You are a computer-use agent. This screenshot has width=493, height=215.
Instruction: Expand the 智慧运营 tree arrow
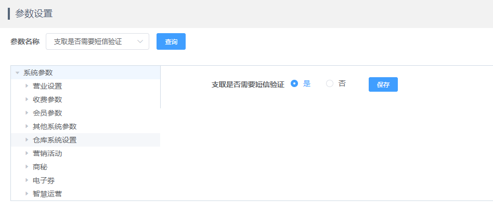click(27, 194)
